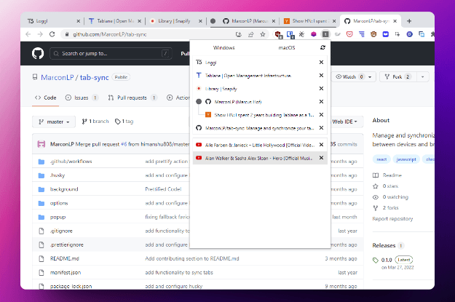Open the .github/workflows folder
Viewport: 455px width, 302px height.
pyautogui.click(x=71, y=162)
